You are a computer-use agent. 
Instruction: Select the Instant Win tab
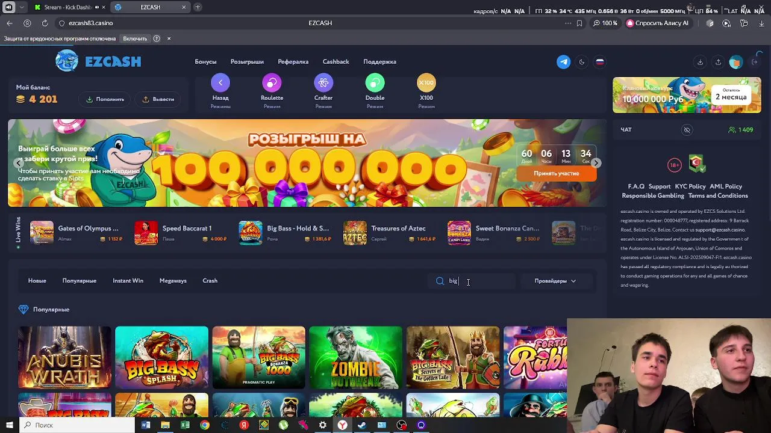click(x=128, y=281)
